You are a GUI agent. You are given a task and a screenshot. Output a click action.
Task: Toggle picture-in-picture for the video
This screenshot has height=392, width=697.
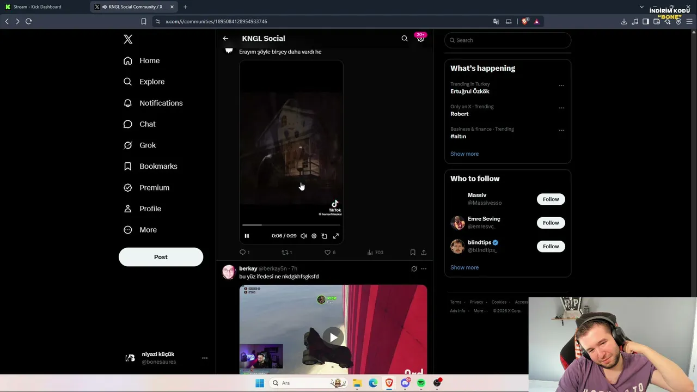click(325, 236)
